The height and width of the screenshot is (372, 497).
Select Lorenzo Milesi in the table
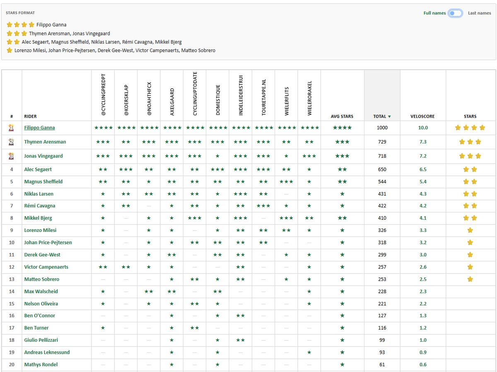click(x=40, y=230)
